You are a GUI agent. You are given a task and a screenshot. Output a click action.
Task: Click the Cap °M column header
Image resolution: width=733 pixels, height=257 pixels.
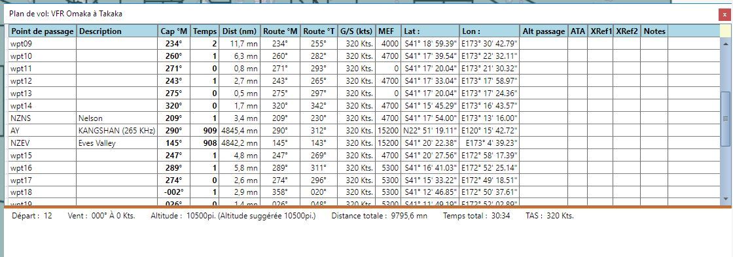coord(174,31)
